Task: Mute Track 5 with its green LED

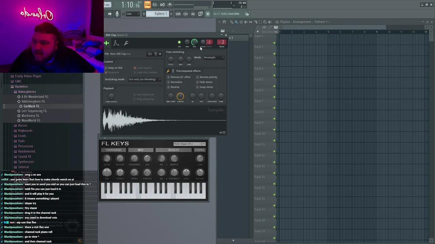Action: pyautogui.click(x=274, y=86)
